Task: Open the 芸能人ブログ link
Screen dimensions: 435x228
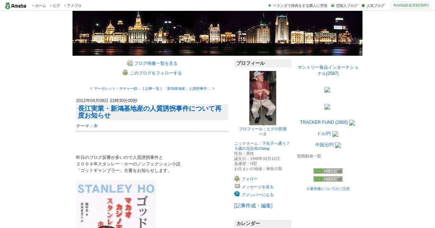Action: (347, 6)
